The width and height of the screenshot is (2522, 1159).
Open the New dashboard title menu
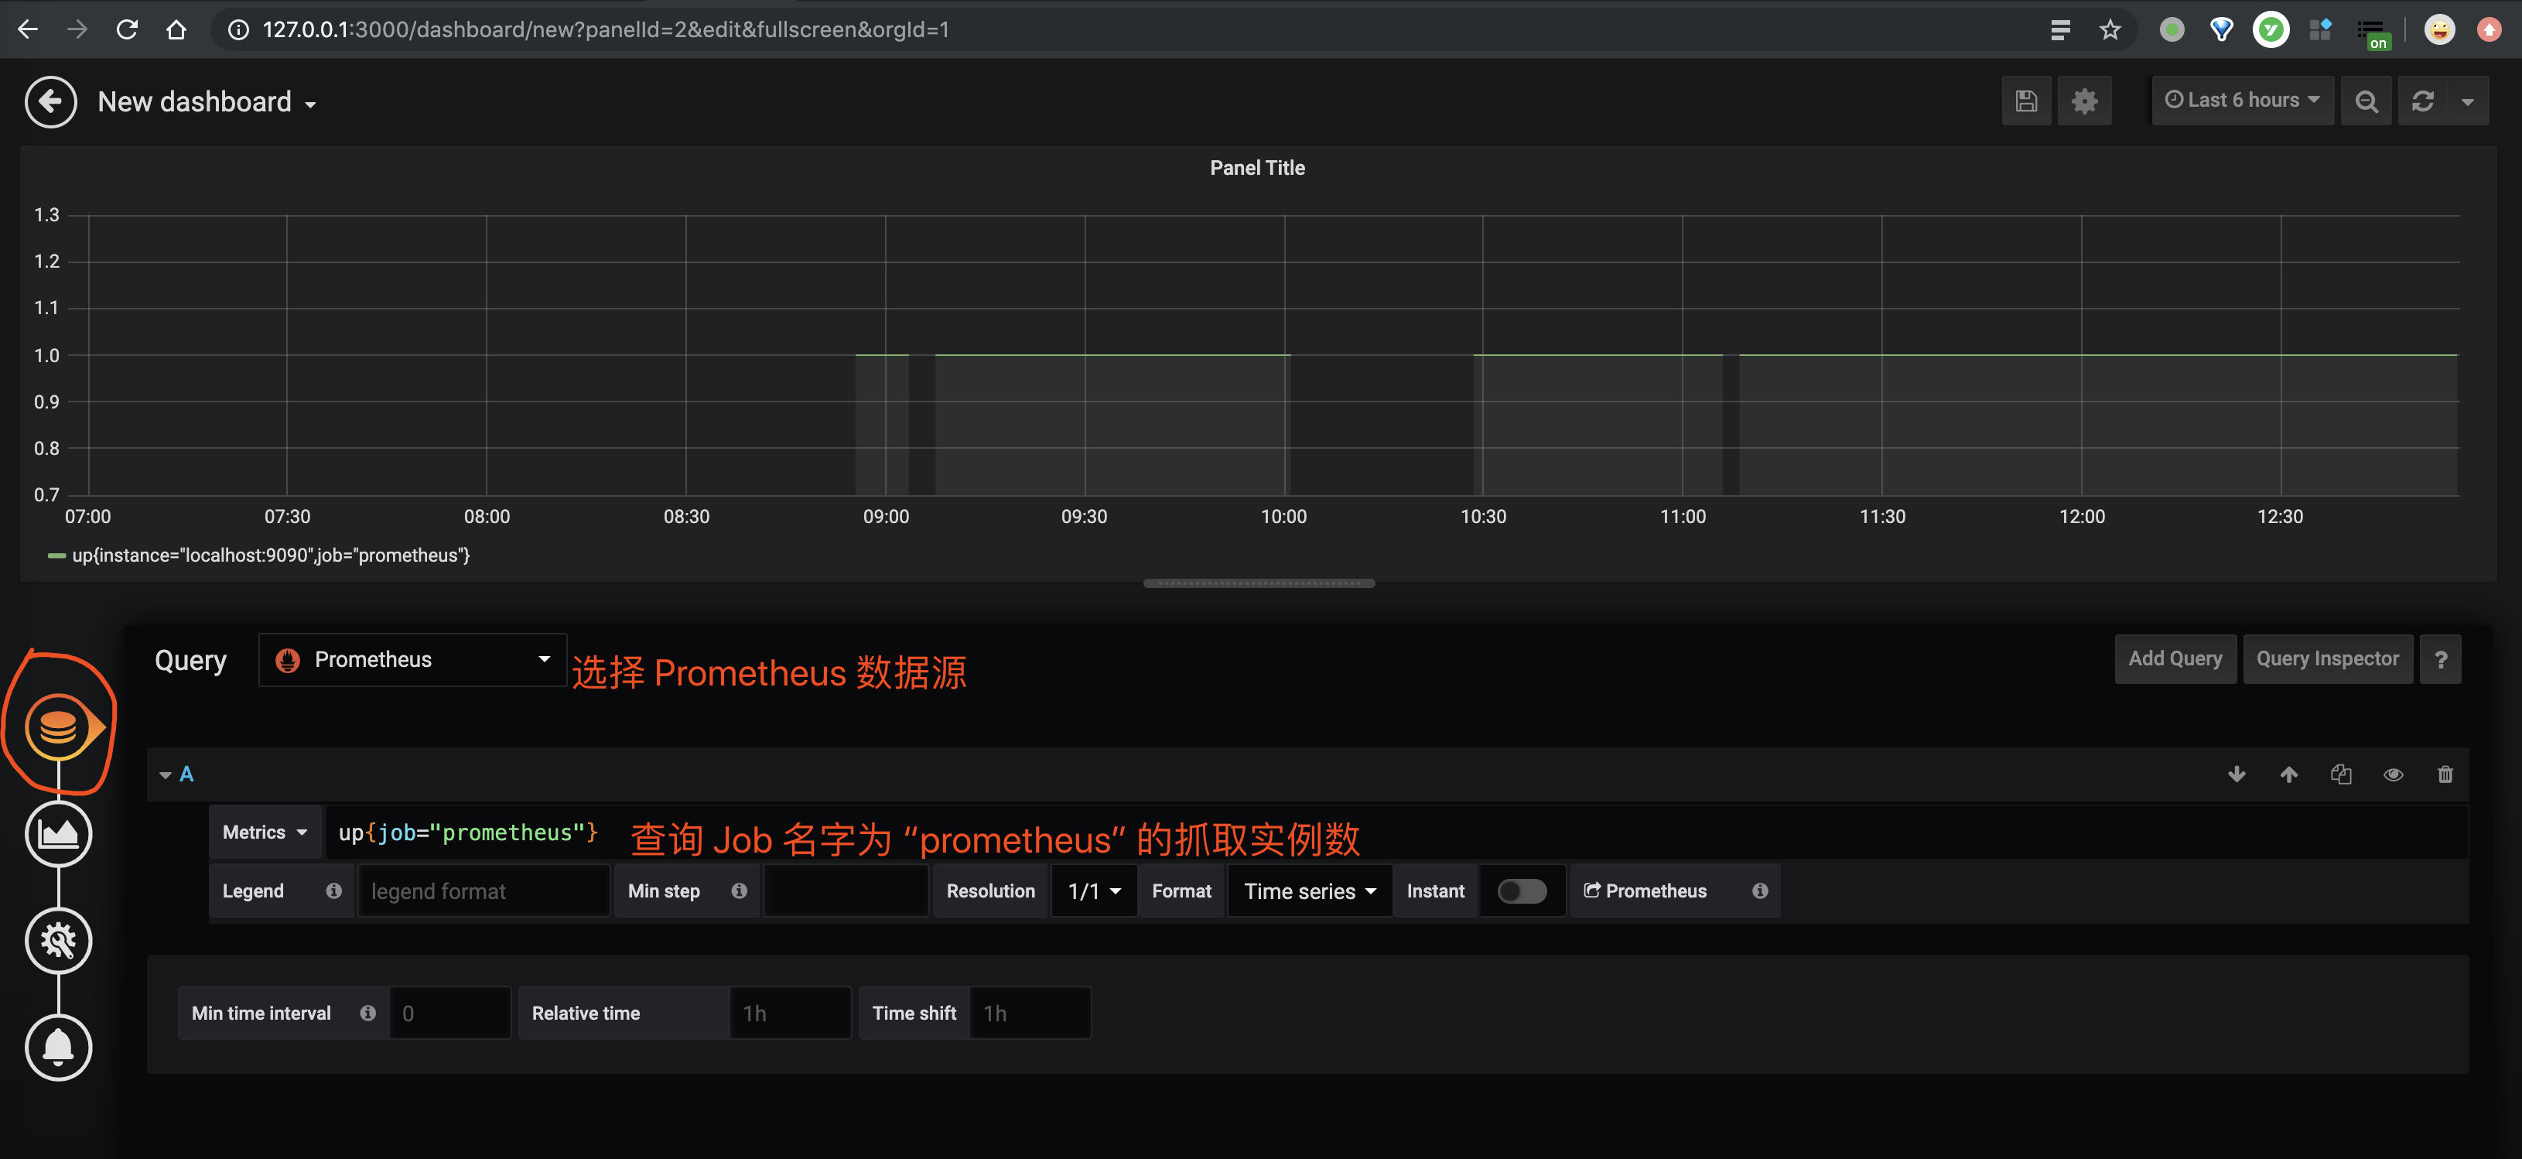207,102
